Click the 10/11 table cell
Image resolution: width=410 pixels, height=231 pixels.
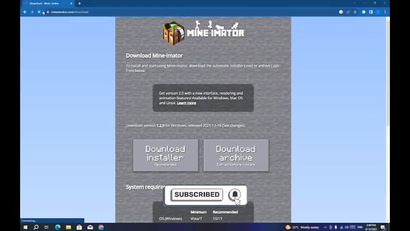coord(217,218)
